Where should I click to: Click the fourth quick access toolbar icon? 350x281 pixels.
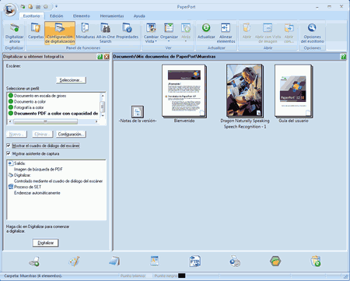[x=46, y=6]
